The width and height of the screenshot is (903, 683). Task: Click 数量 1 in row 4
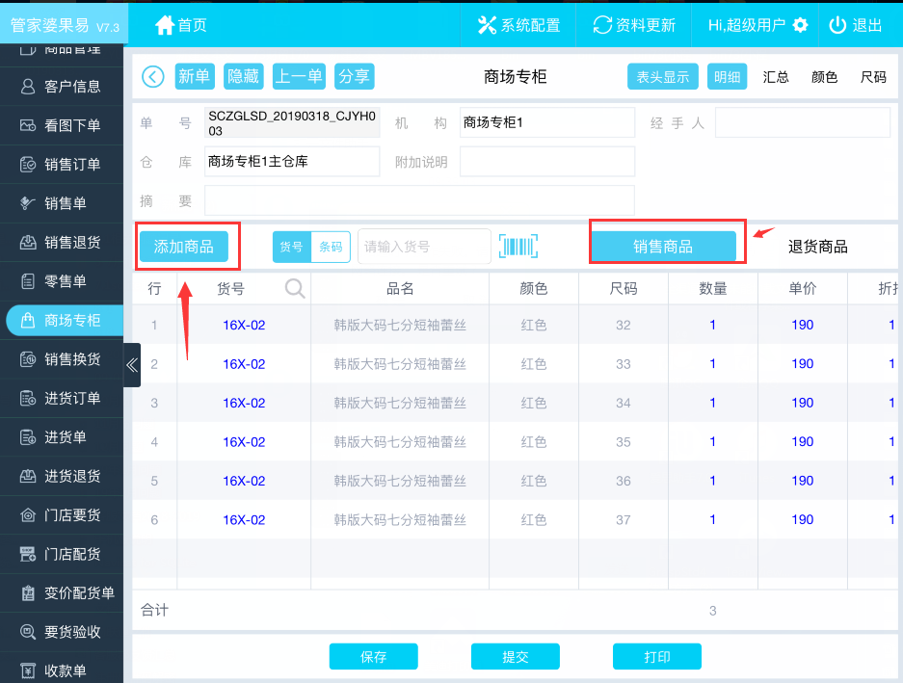click(712, 442)
